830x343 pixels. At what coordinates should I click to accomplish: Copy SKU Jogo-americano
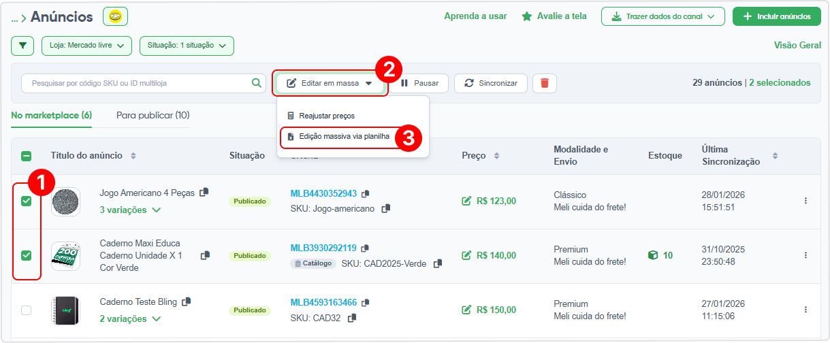(x=386, y=209)
